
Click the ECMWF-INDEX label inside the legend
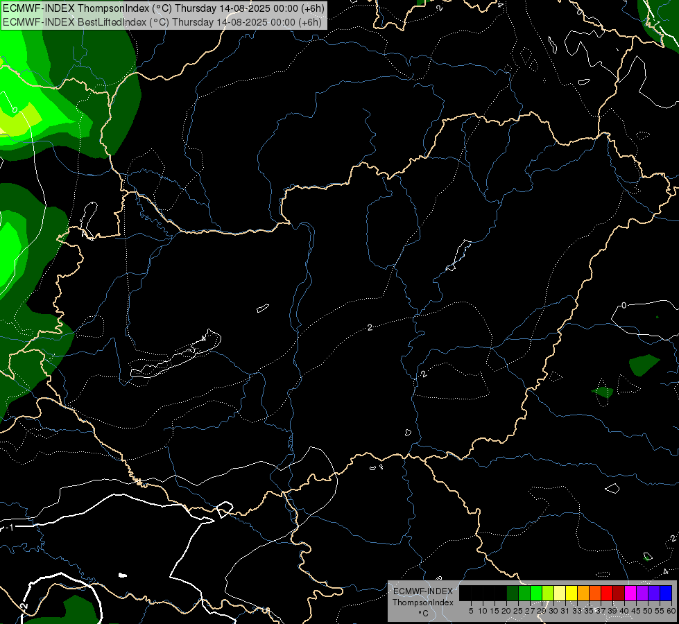[423, 591]
